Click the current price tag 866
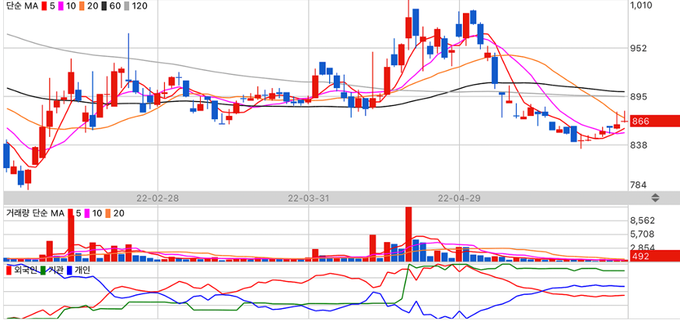The image size is (680, 323). [x=654, y=121]
